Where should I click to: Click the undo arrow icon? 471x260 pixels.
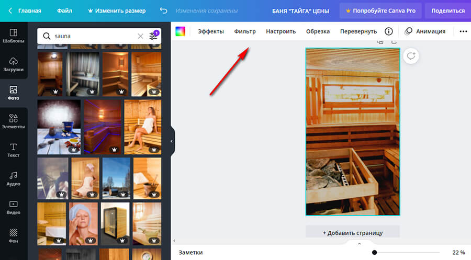tap(164, 10)
